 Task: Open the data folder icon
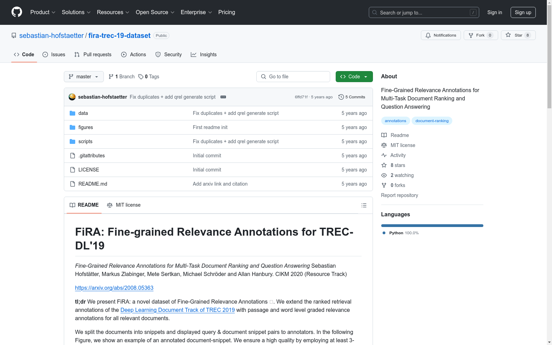(x=72, y=113)
